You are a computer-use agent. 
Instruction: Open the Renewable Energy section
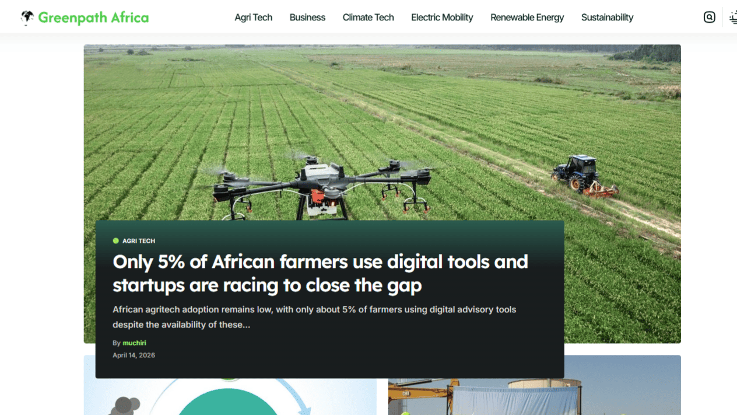pyautogui.click(x=527, y=17)
